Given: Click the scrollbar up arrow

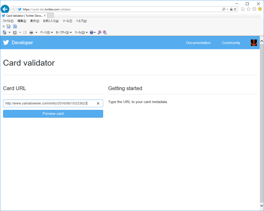Looking at the screenshot, I should click(262, 41).
